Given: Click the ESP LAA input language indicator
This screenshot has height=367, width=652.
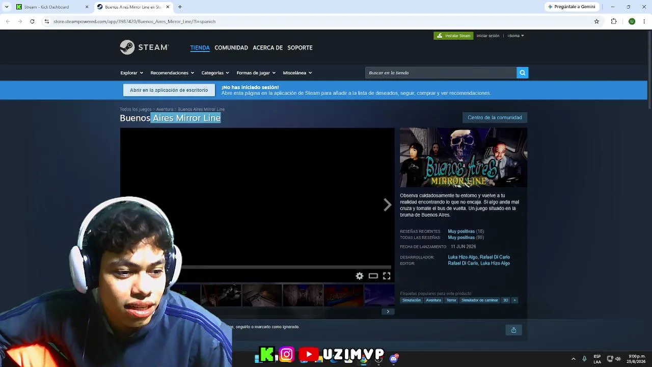Looking at the screenshot, I should (x=597, y=359).
